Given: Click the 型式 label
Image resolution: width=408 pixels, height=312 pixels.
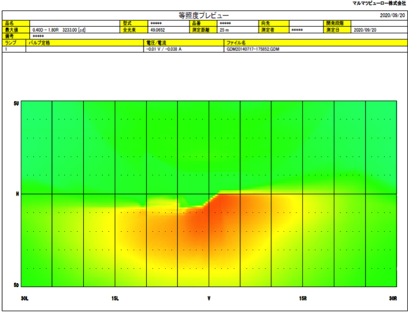Looking at the screenshot, I should tap(127, 23).
